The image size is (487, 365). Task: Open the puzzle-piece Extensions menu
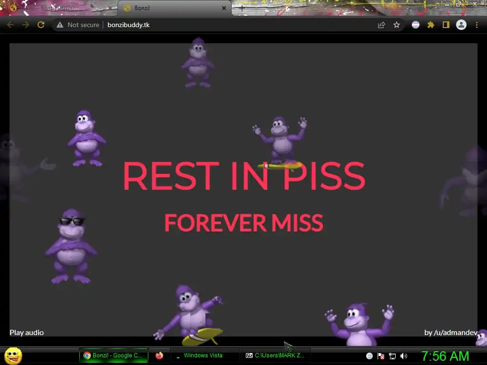[x=430, y=25]
